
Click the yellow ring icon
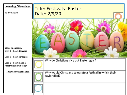[x=39, y=64]
